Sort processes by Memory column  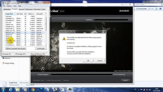(32, 14)
